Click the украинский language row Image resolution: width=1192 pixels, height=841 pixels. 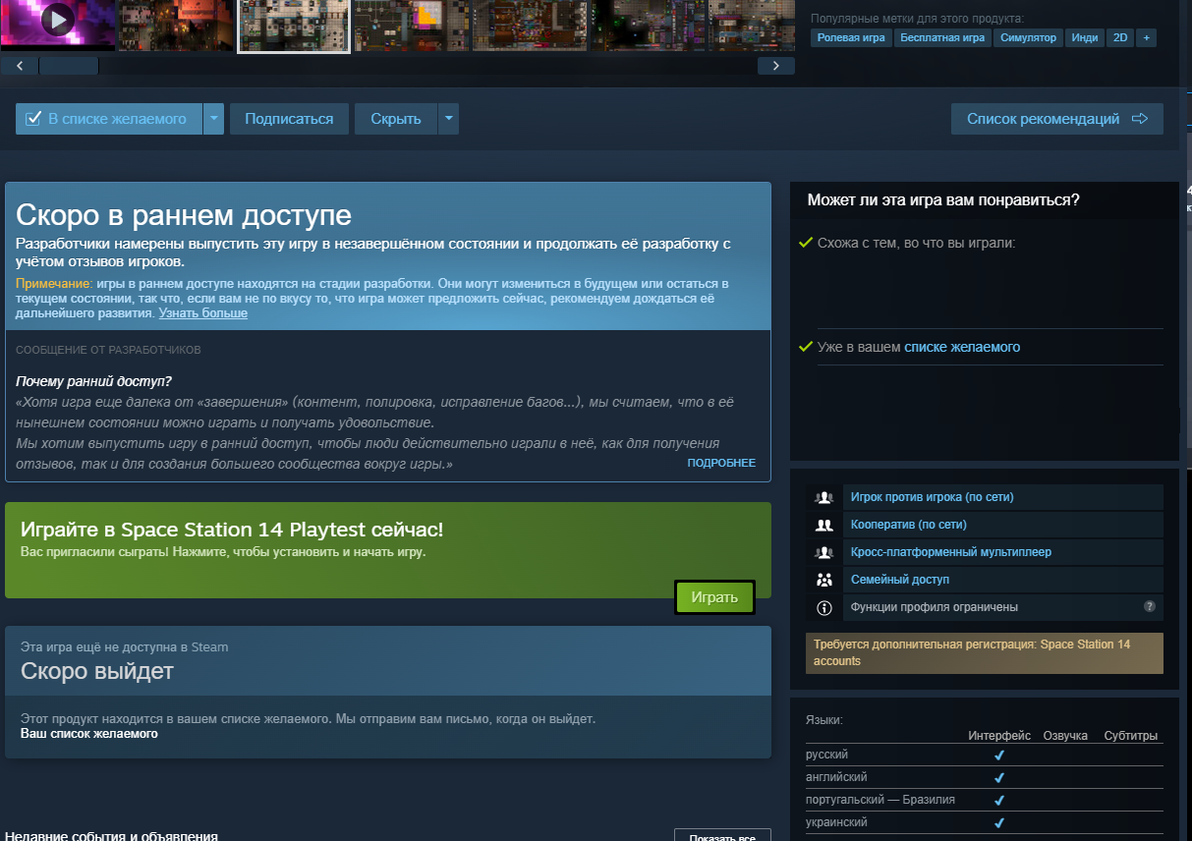pyautogui.click(x=985, y=822)
